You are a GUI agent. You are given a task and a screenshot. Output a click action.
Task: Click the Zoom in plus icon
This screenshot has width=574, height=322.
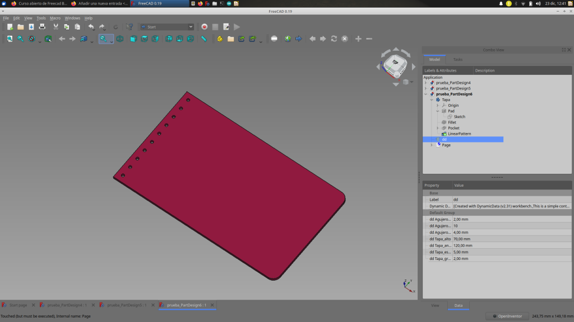pos(358,39)
